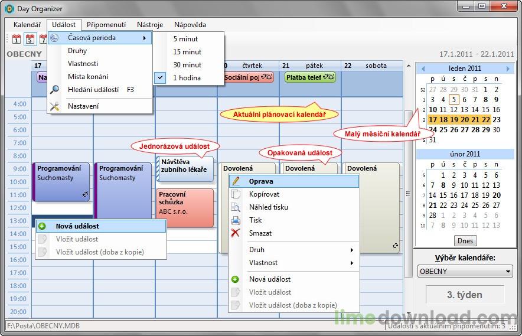Image resolution: width=522 pixels, height=336 pixels.
Task: Click the tools icon beside Nastavení
Action: 54,106
